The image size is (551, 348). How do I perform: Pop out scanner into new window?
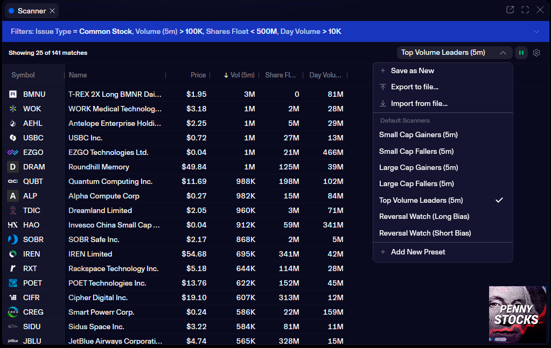(510, 10)
